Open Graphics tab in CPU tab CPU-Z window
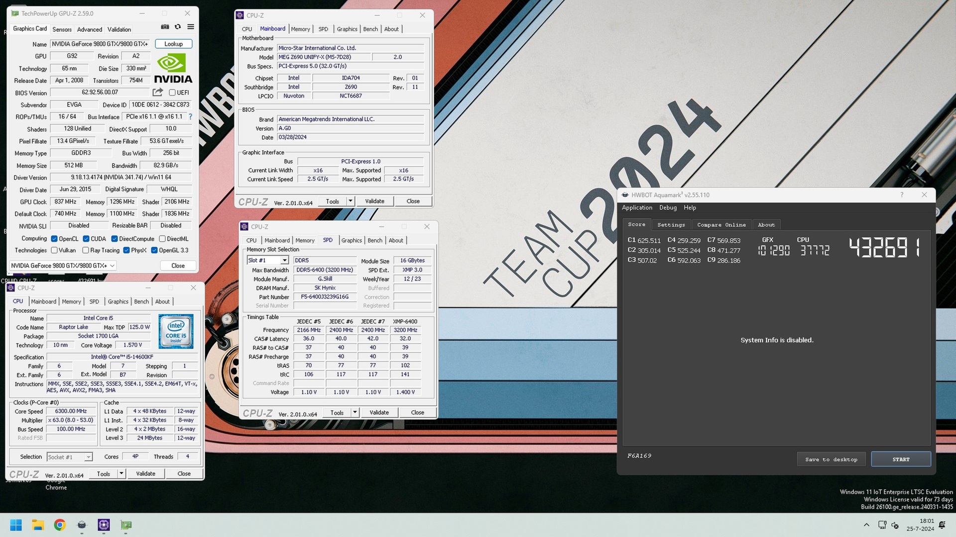 (x=118, y=302)
